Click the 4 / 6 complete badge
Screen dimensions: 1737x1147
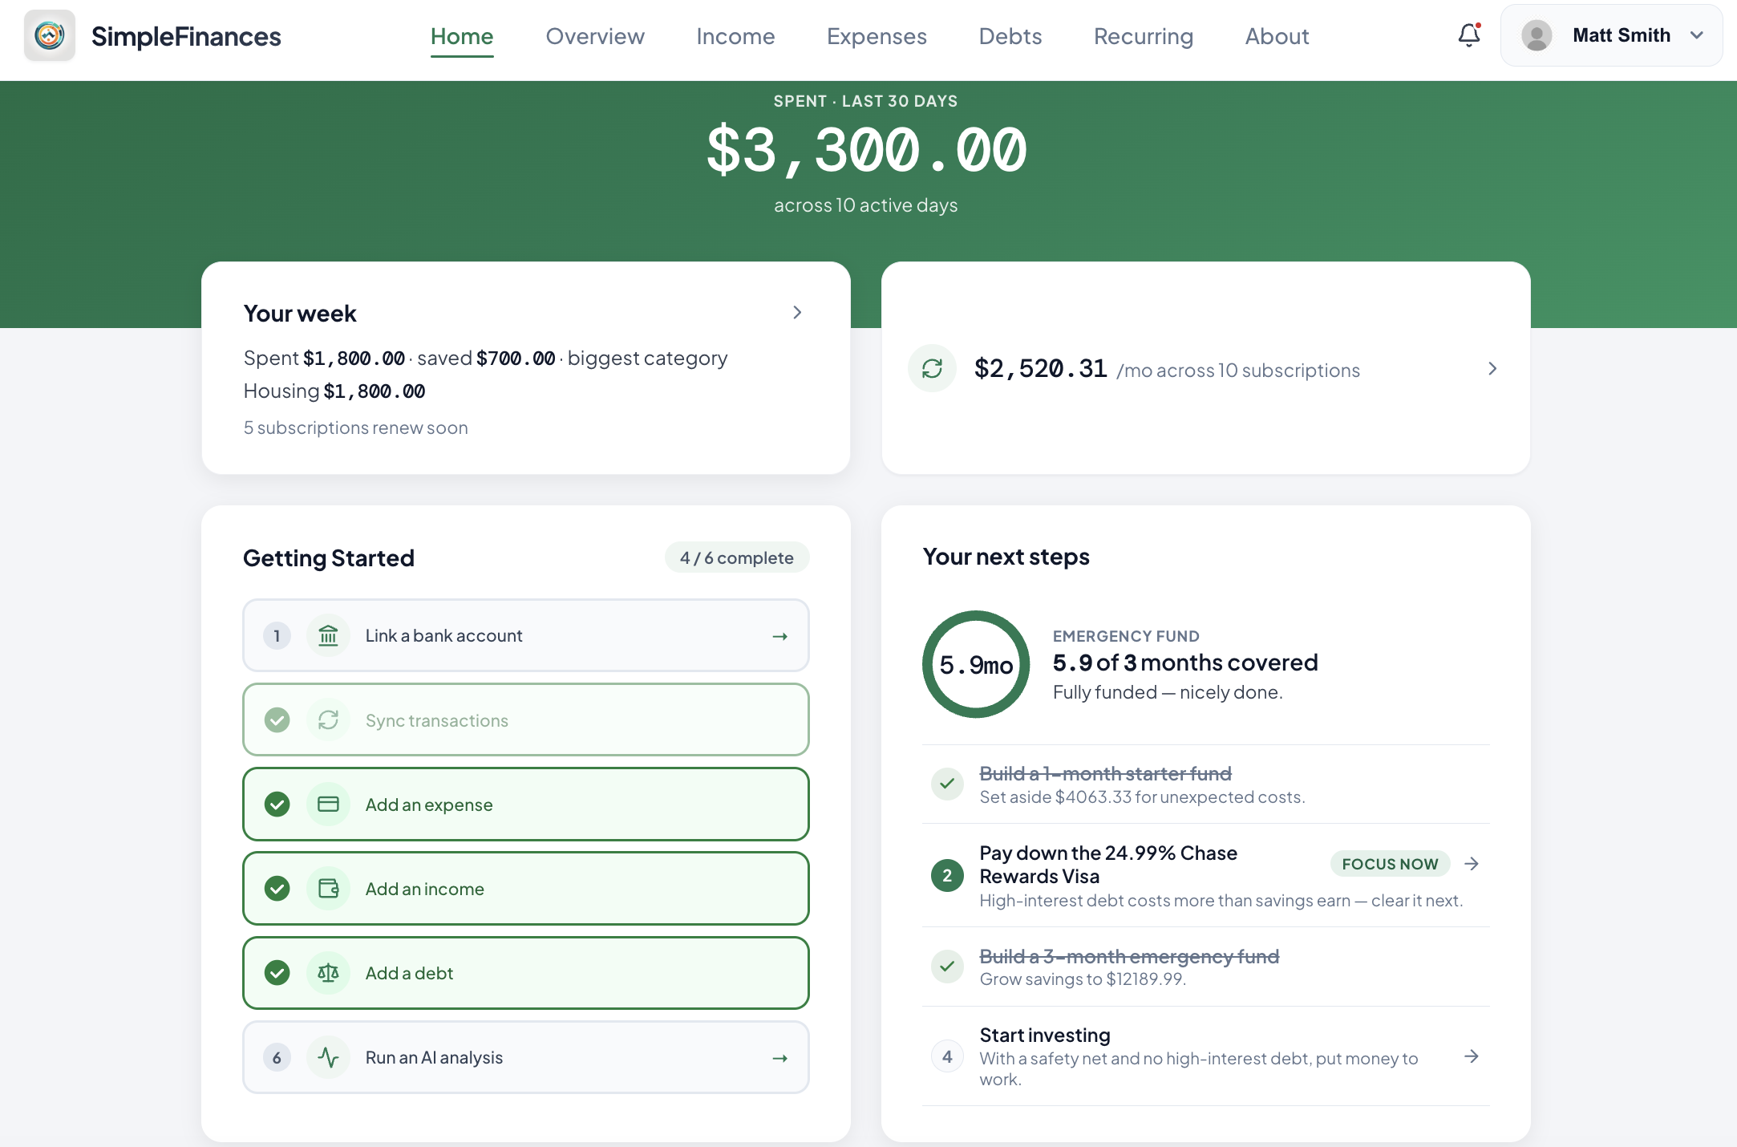pos(737,557)
